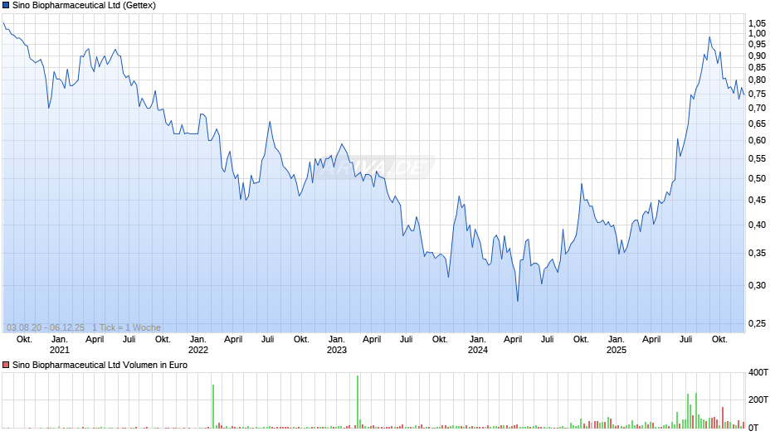The image size is (780, 436).
Task: Click the 0,90 price axis label
Action: coord(757,56)
